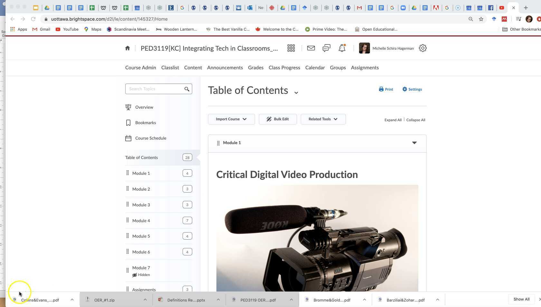This screenshot has width=541, height=307.
Task: Collapse Module 1 with arrow
Action: (414, 143)
